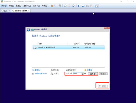Select the Windows 10 x64 tab

point(21,11)
